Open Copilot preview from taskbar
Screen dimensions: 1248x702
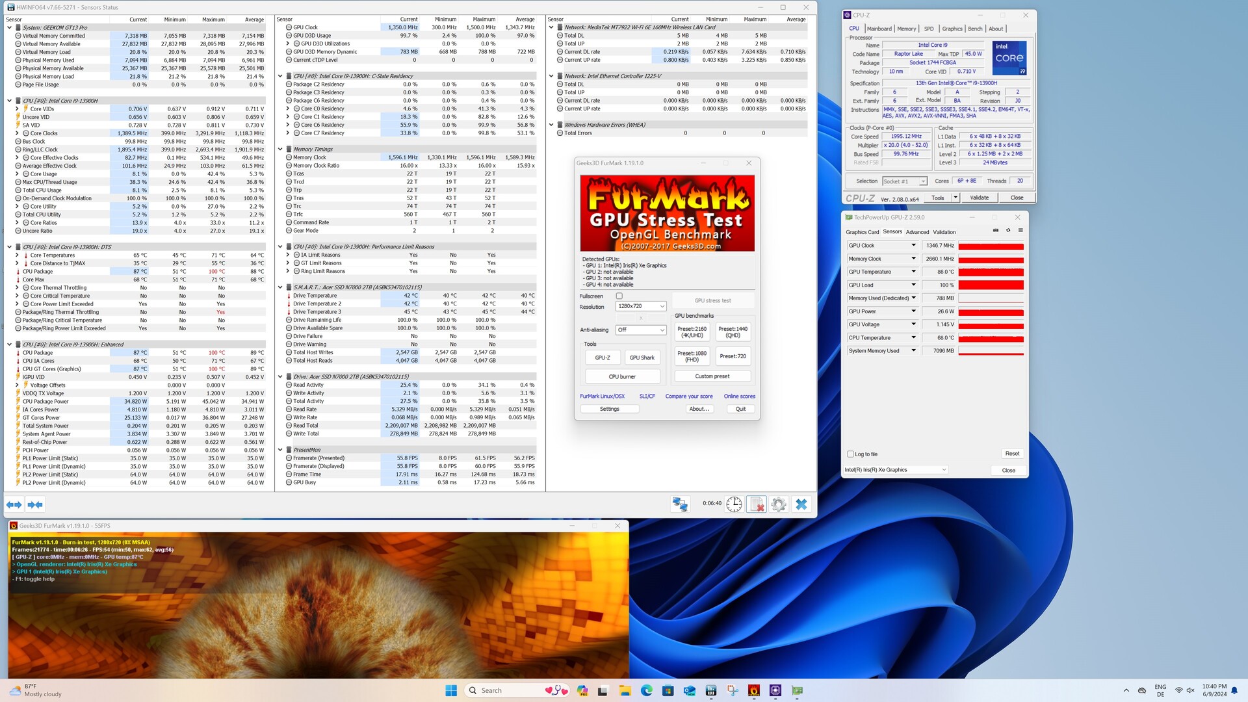tap(582, 690)
